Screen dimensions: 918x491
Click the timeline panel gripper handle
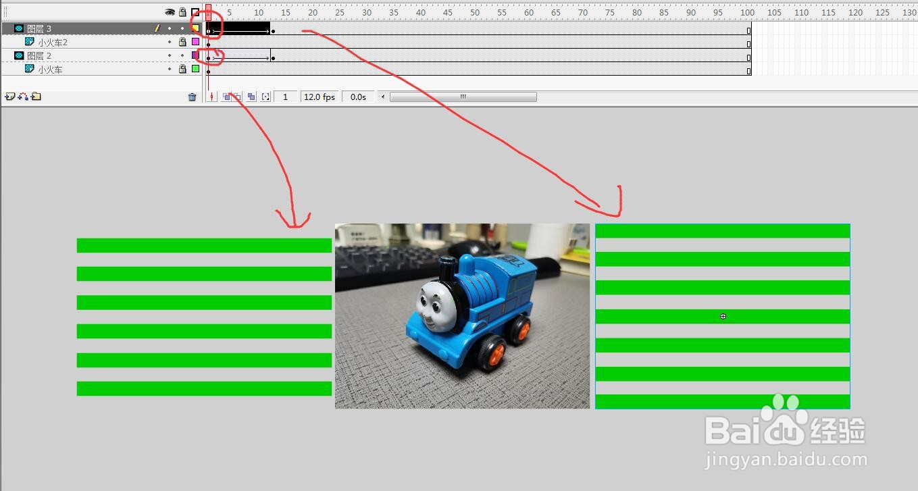(x=5, y=12)
